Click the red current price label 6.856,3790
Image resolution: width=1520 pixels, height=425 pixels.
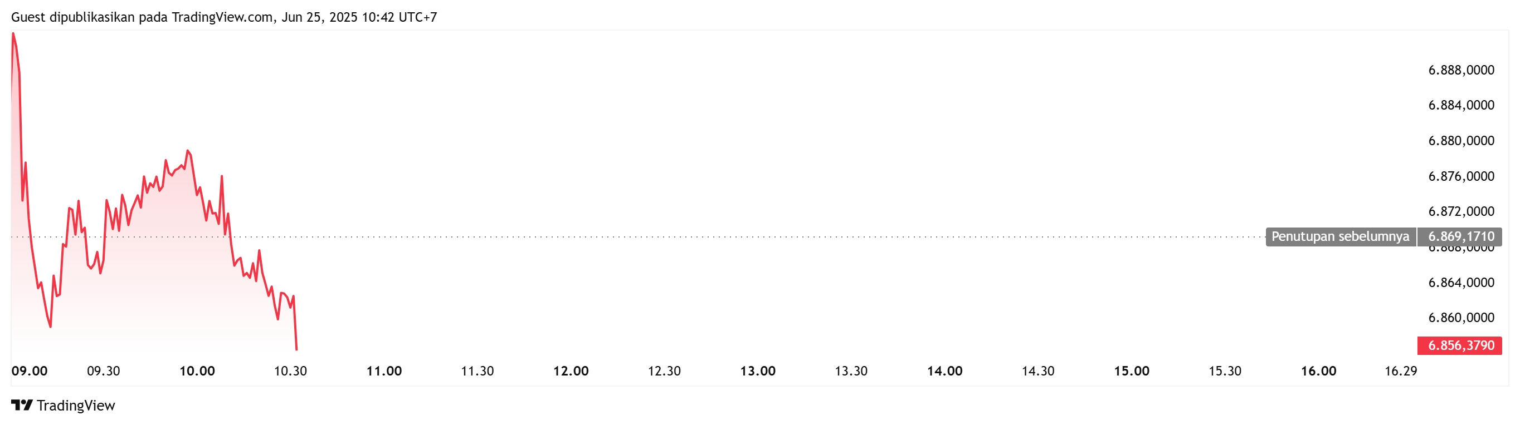coord(1460,345)
